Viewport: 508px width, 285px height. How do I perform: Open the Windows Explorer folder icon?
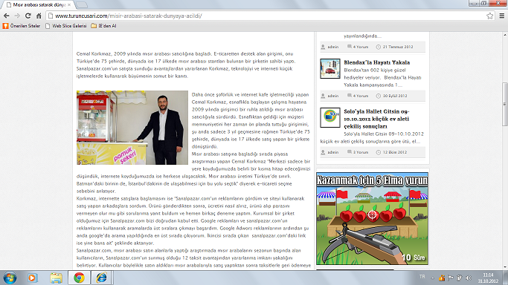pyautogui.click(x=56, y=278)
